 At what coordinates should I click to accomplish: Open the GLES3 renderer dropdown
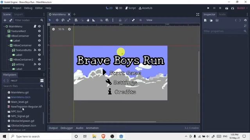point(242,8)
